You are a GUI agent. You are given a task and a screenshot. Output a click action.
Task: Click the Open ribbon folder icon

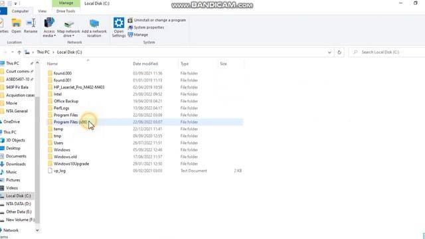[x=16, y=23]
